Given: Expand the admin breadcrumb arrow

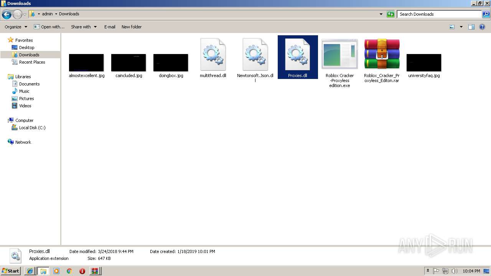Looking at the screenshot, I should pyautogui.click(x=56, y=14).
